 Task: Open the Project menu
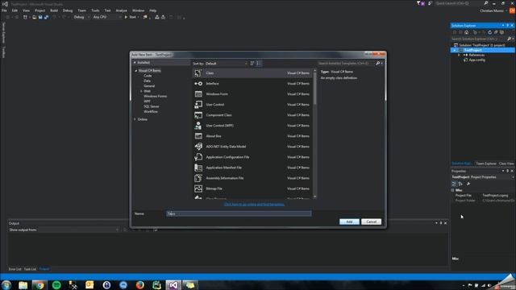[x=40, y=10]
